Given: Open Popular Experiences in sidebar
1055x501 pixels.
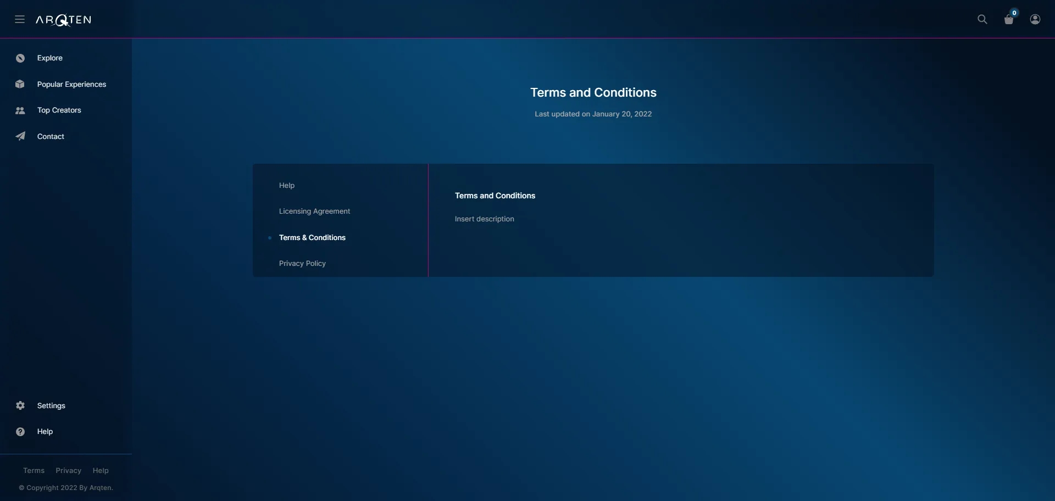Looking at the screenshot, I should click(71, 85).
